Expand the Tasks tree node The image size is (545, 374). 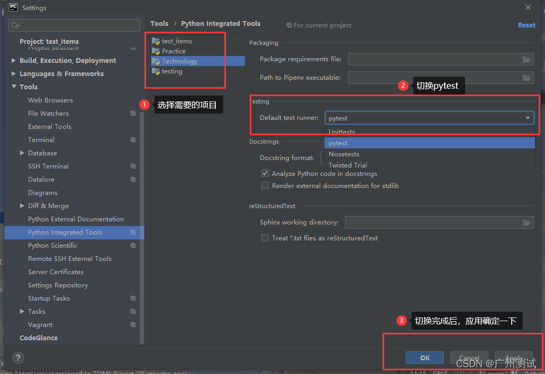click(x=22, y=312)
